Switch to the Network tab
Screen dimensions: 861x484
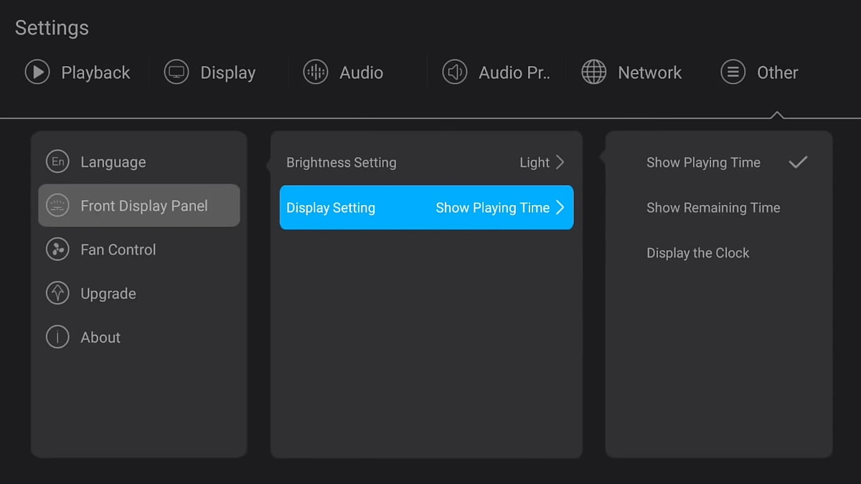coord(649,72)
